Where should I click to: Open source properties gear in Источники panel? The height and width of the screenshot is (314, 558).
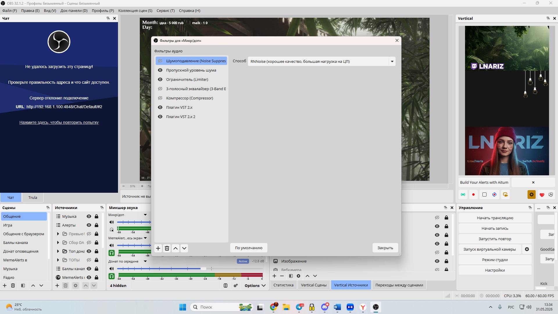pyautogui.click(x=76, y=286)
